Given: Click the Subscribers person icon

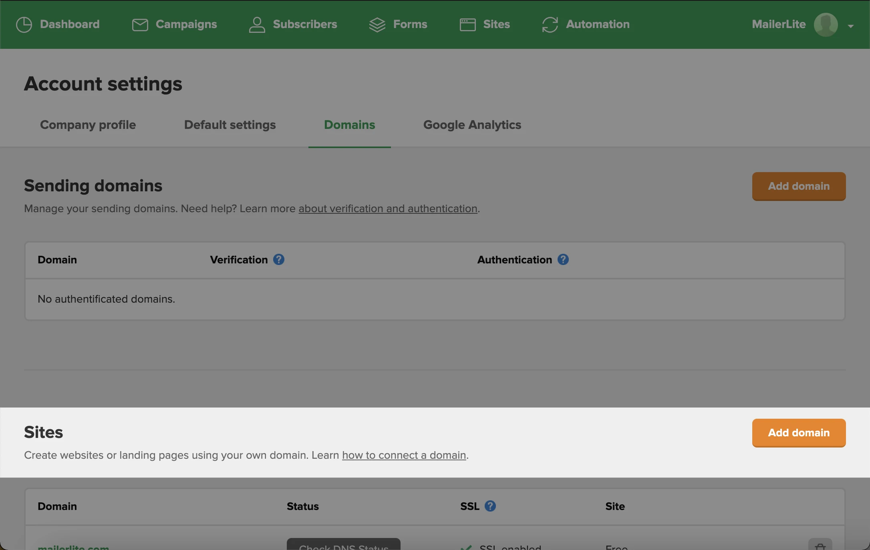Looking at the screenshot, I should pyautogui.click(x=257, y=24).
